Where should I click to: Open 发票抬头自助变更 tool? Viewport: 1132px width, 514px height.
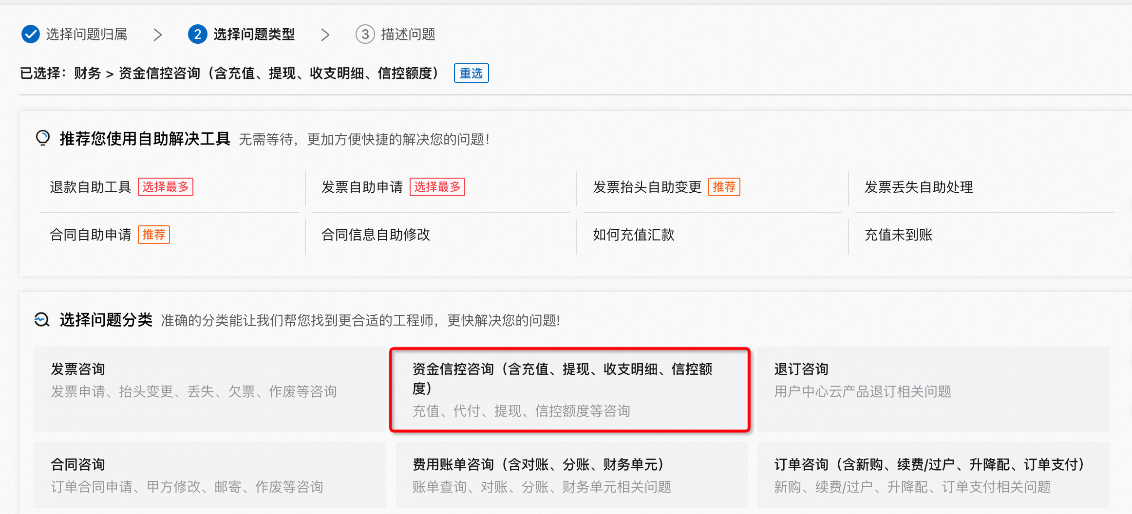point(647,187)
